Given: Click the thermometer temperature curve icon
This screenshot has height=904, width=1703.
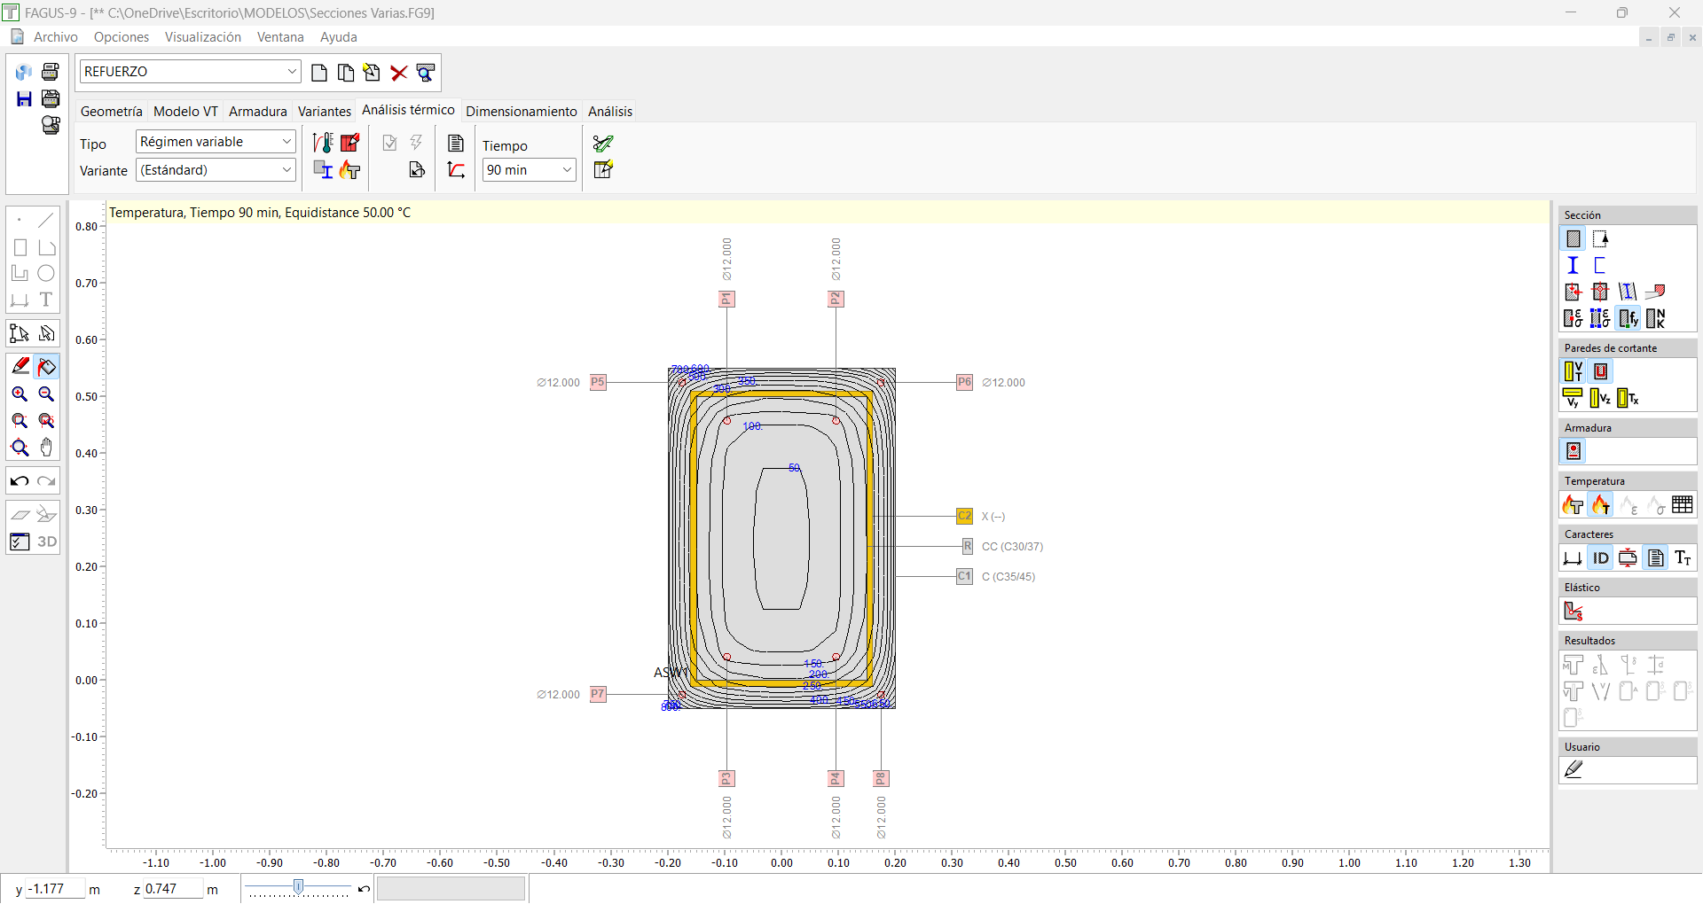Looking at the screenshot, I should click(x=323, y=143).
